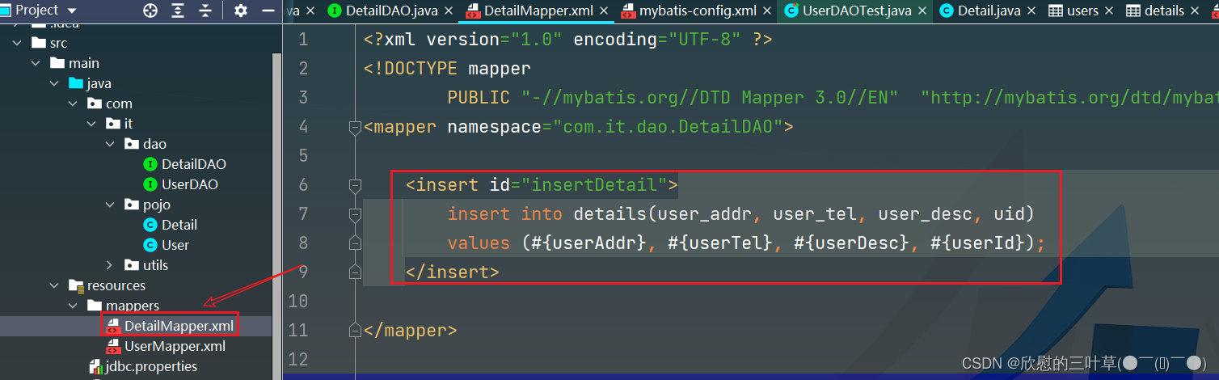Collapse the it package chevron
The image size is (1219, 380).
pos(91,124)
